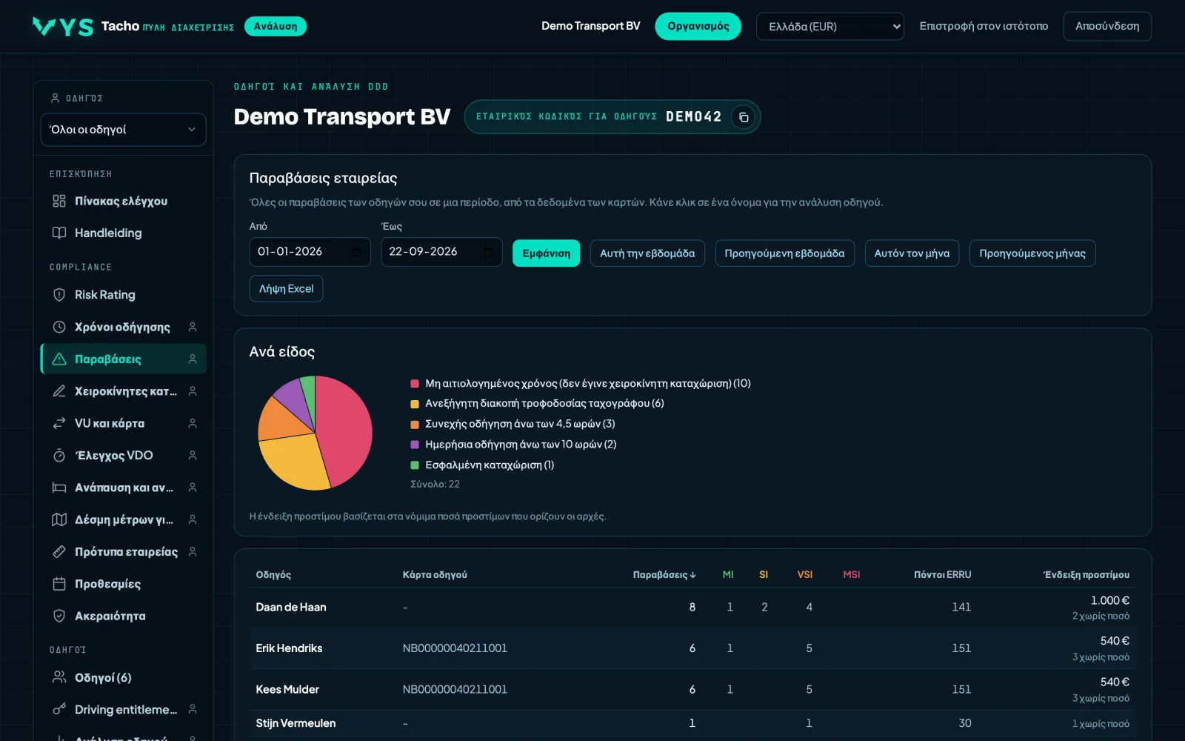
Task: Click red swatch for Μη αιτιολογημένος χρόνος
Action: 415,384
